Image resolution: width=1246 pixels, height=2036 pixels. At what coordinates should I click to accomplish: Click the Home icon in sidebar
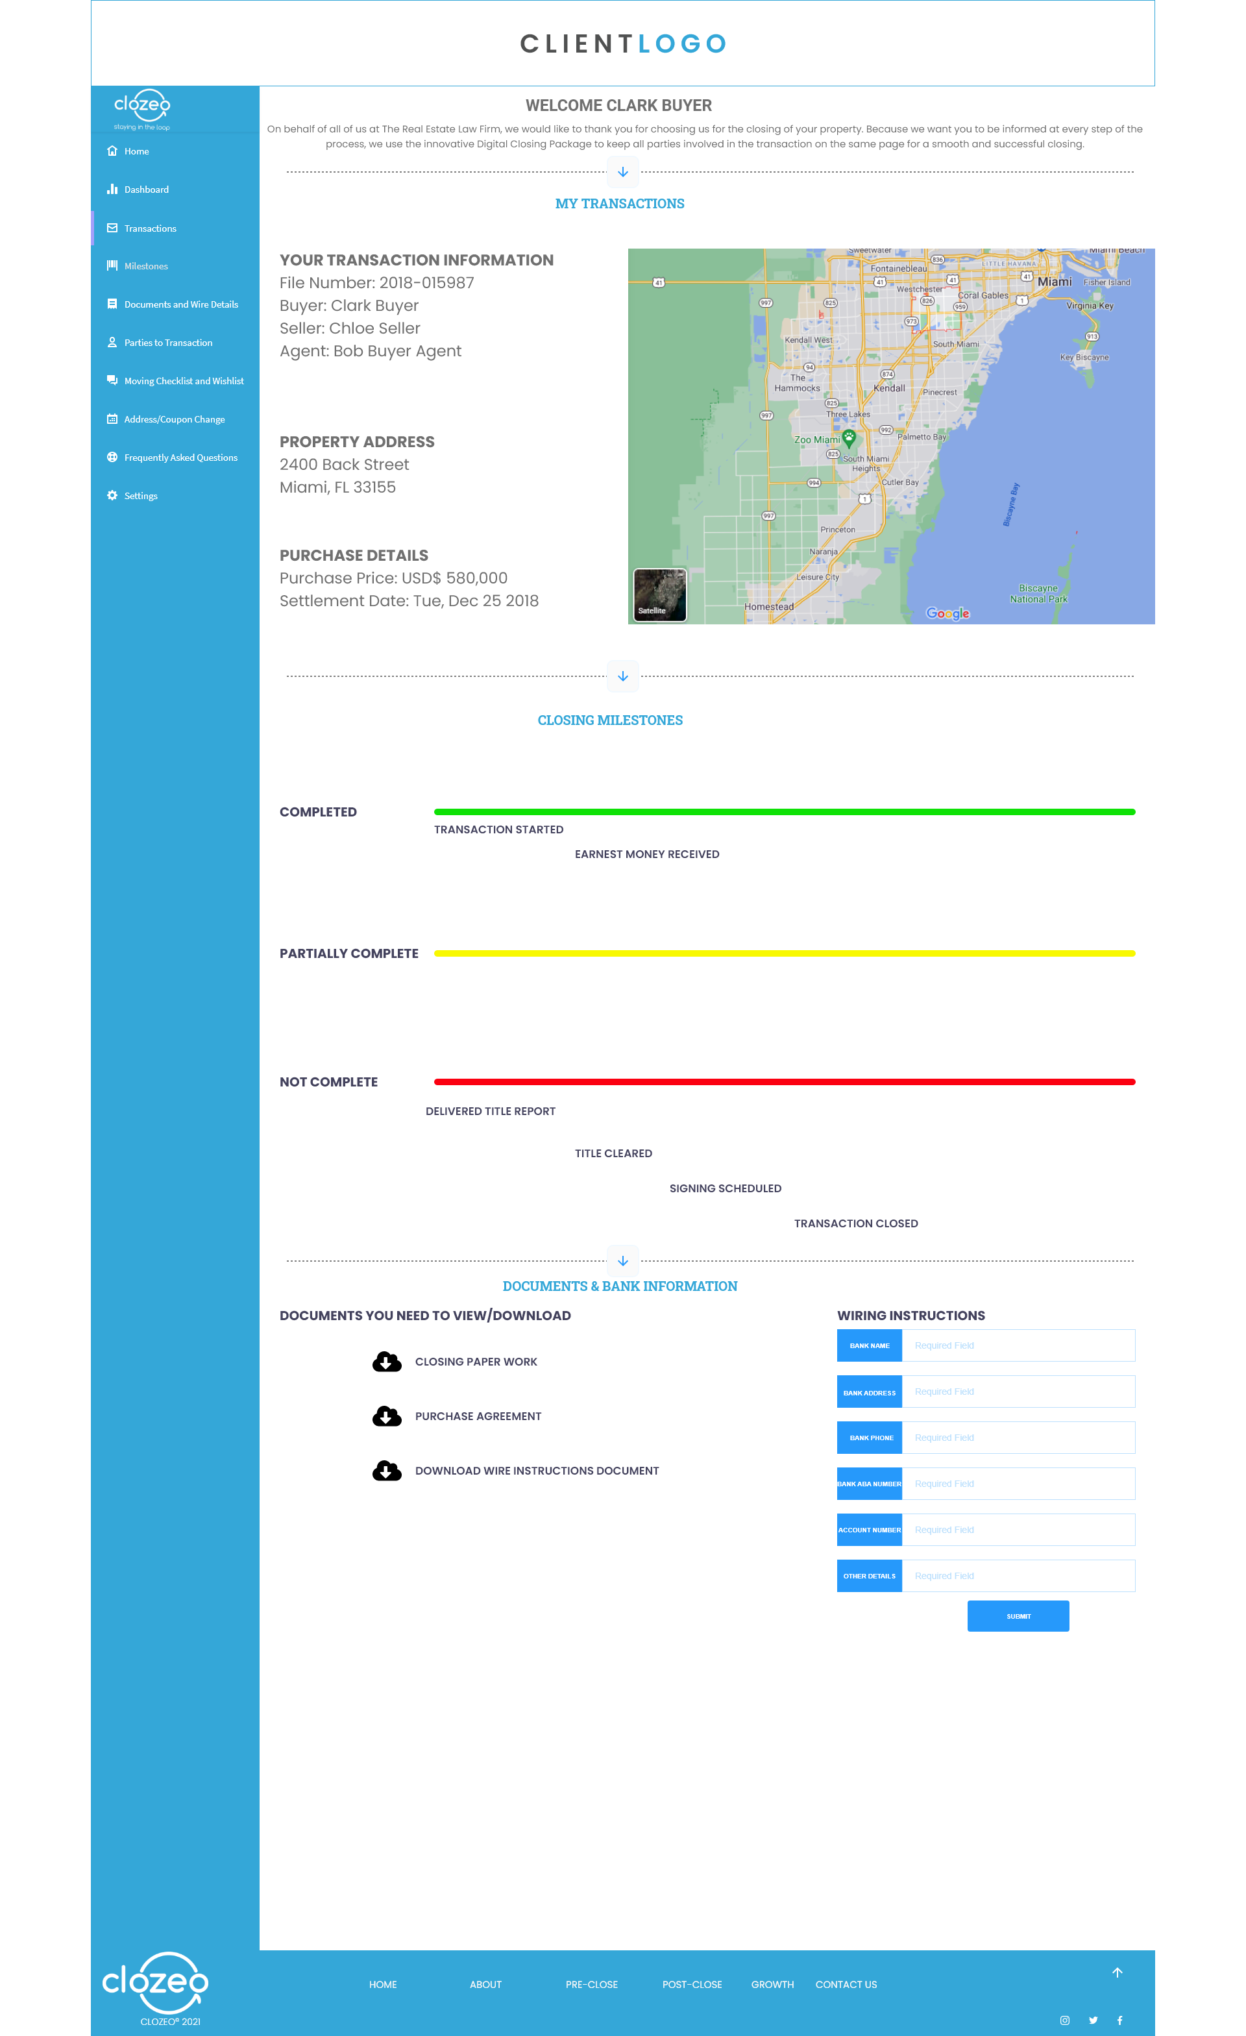point(112,151)
